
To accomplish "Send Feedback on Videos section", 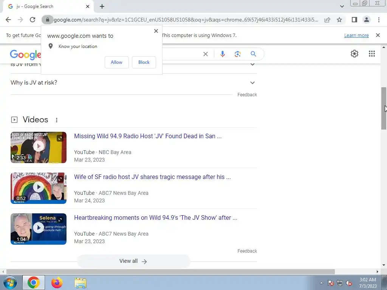I will (x=247, y=251).
